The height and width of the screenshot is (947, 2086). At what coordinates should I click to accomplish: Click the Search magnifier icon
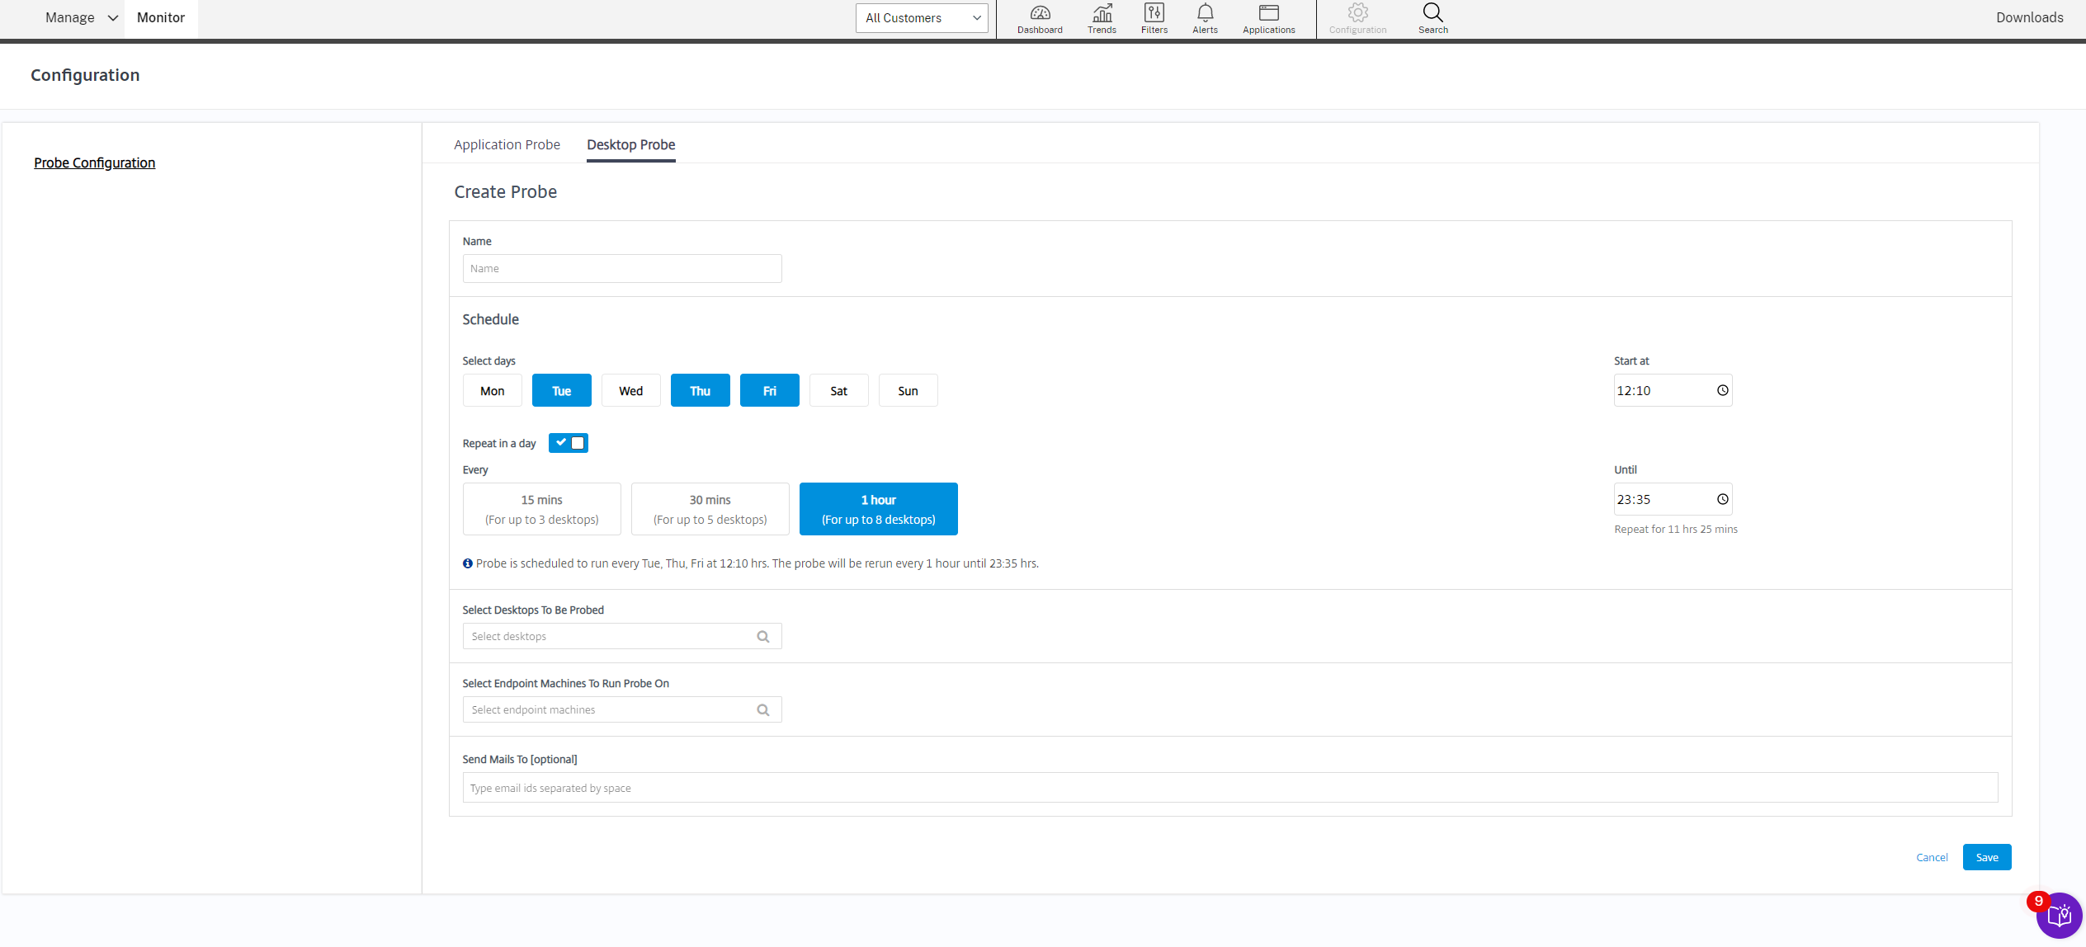tap(1432, 13)
